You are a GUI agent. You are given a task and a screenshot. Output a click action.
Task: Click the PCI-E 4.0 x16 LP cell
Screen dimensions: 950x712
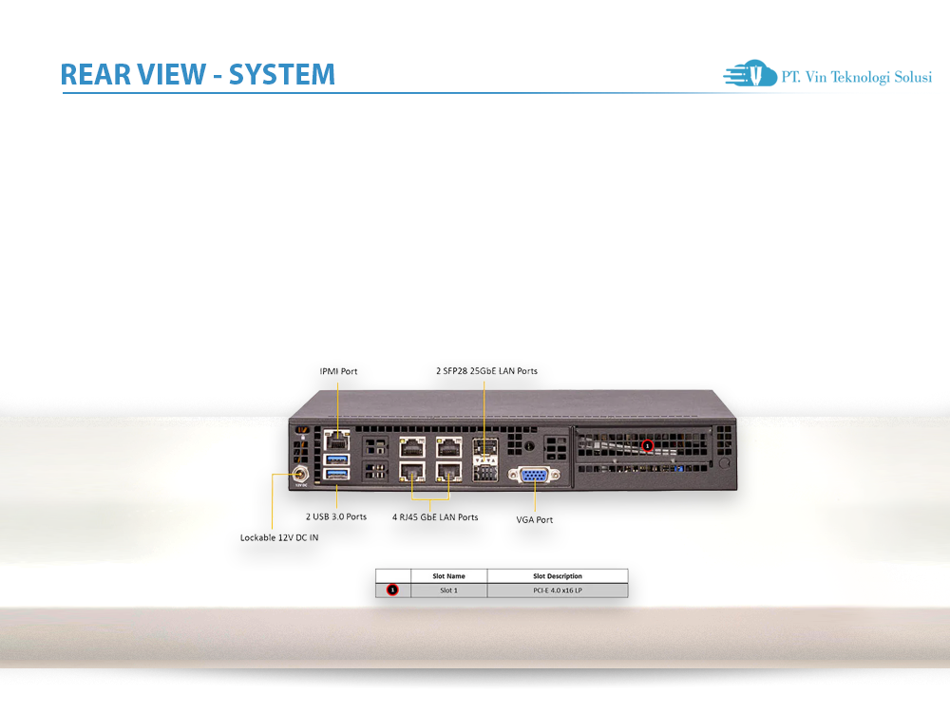(x=558, y=590)
